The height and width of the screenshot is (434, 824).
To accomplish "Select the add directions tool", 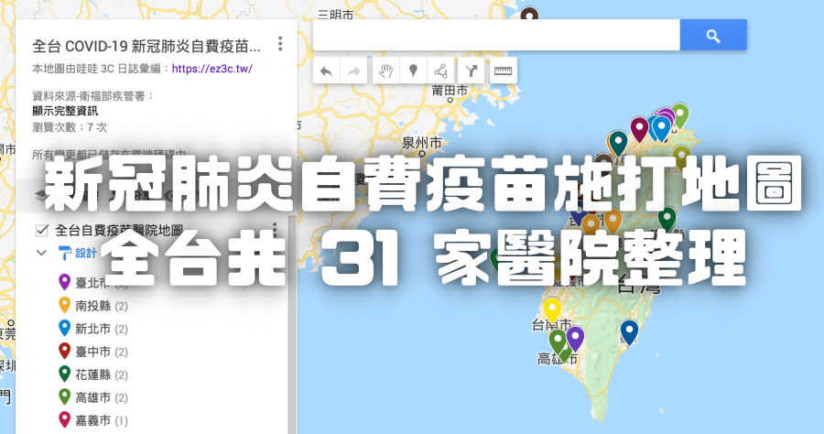I will pyautogui.click(x=471, y=71).
